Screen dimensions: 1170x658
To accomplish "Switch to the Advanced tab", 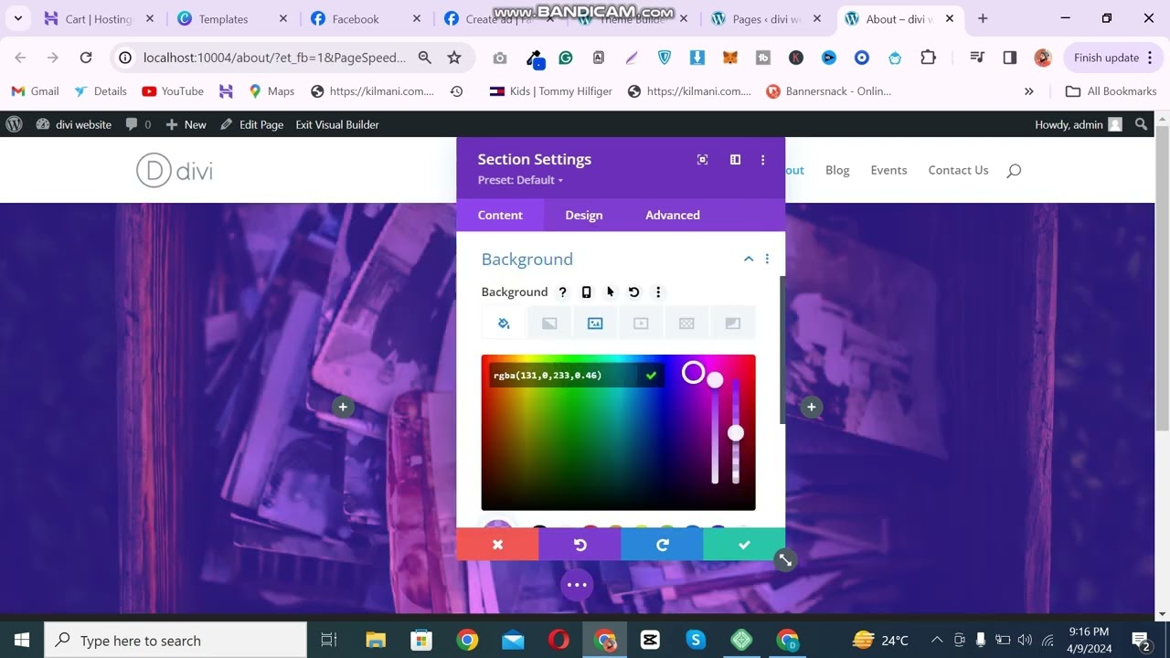I will pyautogui.click(x=673, y=215).
